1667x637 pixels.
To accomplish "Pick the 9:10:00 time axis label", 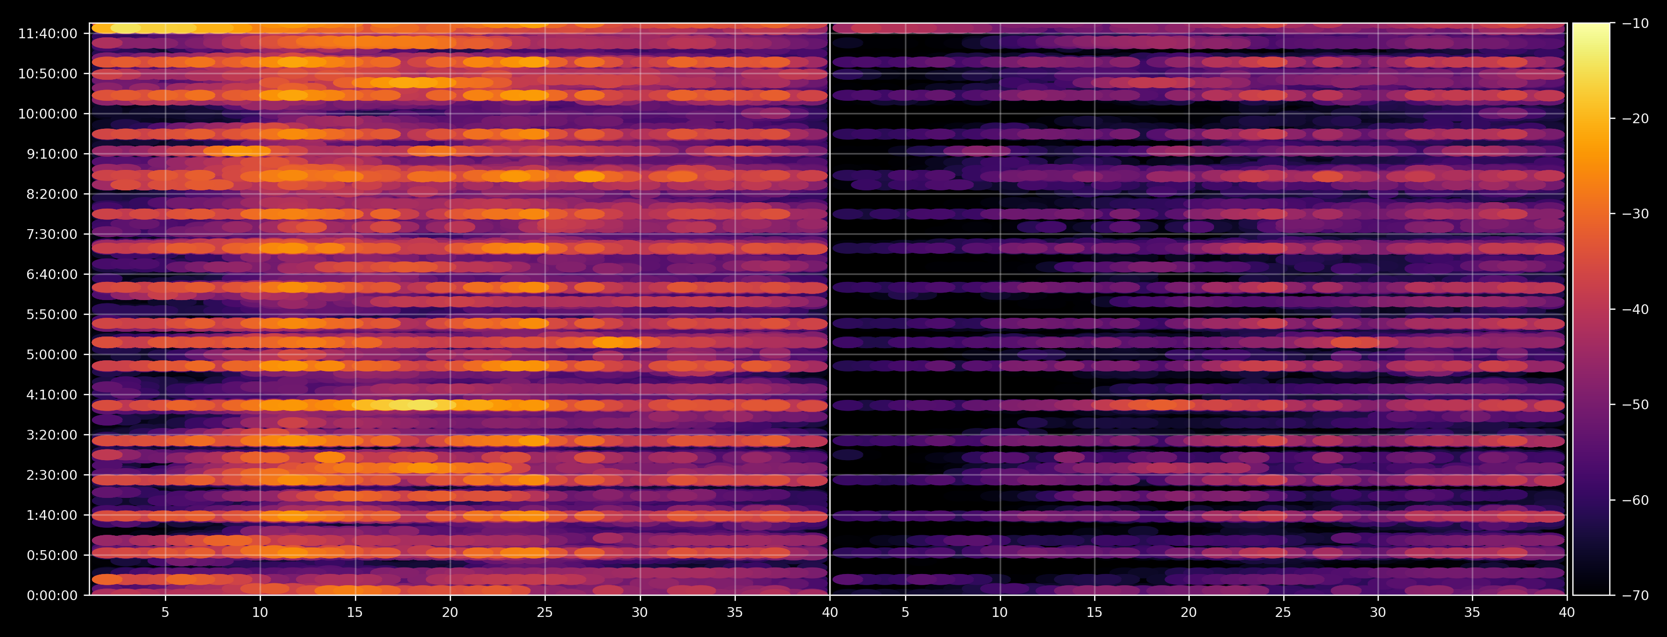I will pyautogui.click(x=52, y=154).
